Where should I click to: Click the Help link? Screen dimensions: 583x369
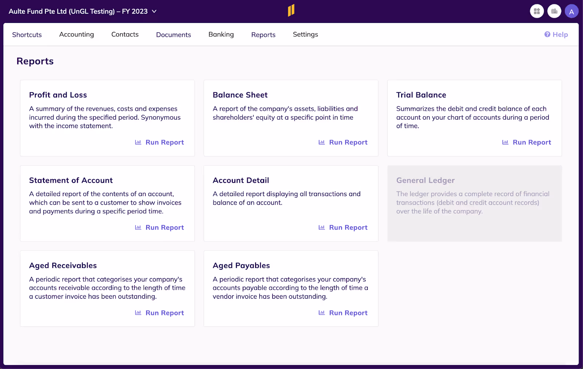tap(559, 34)
